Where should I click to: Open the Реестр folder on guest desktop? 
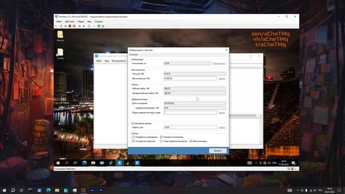pos(60,36)
